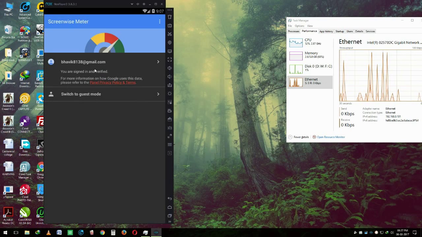Open the File menu in Task Manager
Image resolution: width=422 pixels, height=237 pixels.
click(x=290, y=26)
